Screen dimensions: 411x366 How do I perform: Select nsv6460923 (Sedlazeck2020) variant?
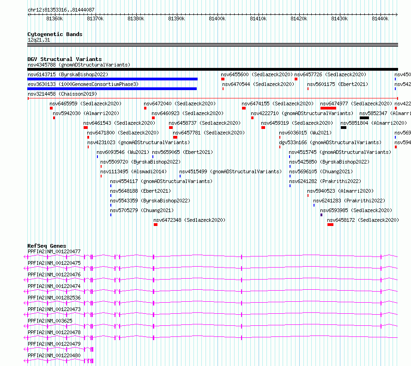(x=187, y=113)
